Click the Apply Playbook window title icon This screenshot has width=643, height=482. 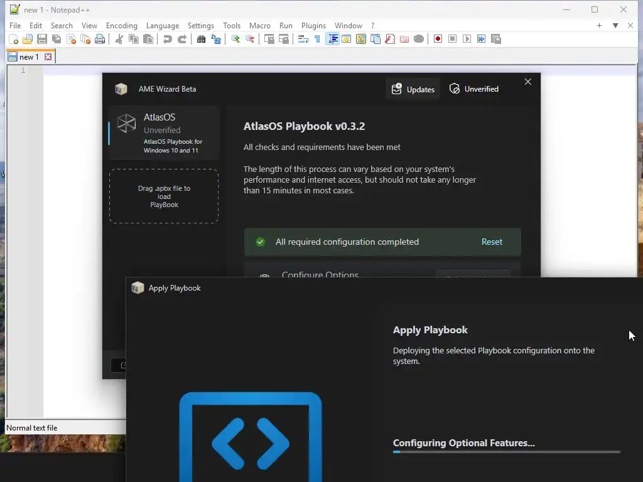click(x=138, y=287)
